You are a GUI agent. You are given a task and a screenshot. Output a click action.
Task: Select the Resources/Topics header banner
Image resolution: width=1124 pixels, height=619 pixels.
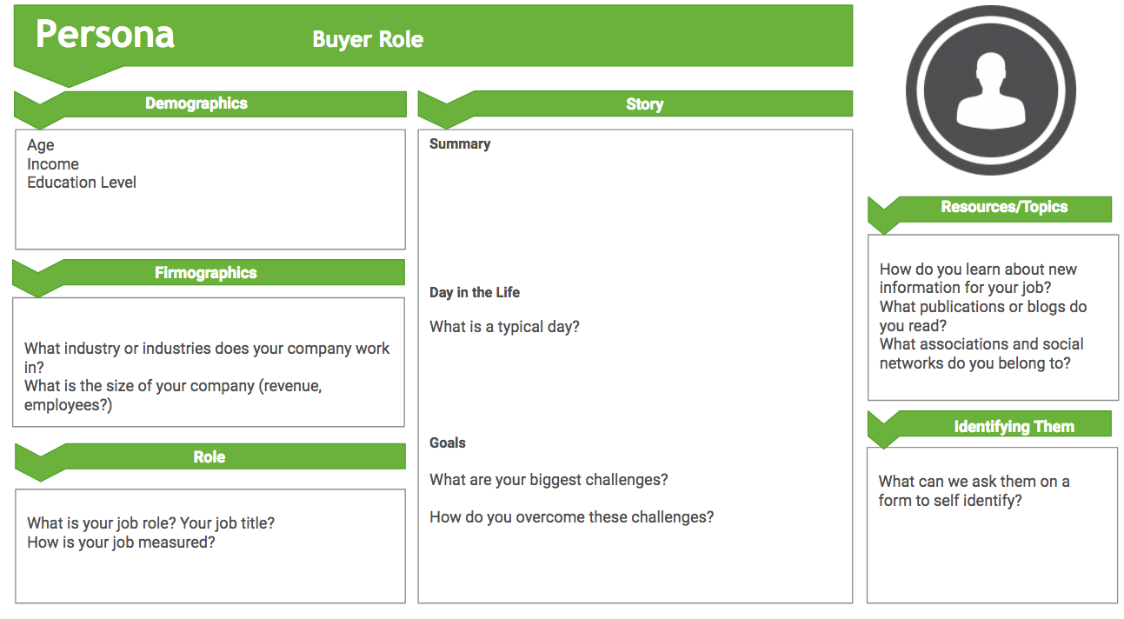[1004, 208]
